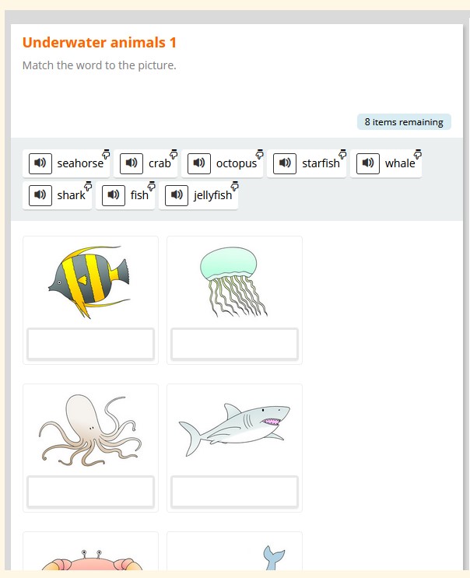Image resolution: width=470 pixels, height=578 pixels.
Task: Play audio for the word fish
Action: [x=113, y=195]
